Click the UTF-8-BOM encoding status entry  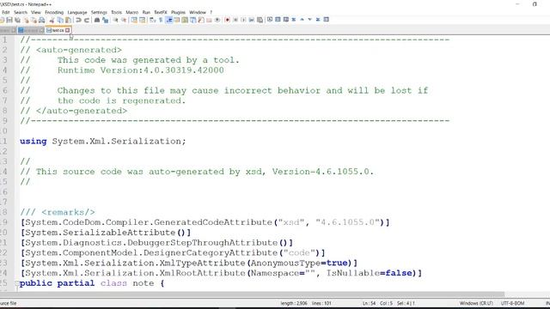(512, 303)
